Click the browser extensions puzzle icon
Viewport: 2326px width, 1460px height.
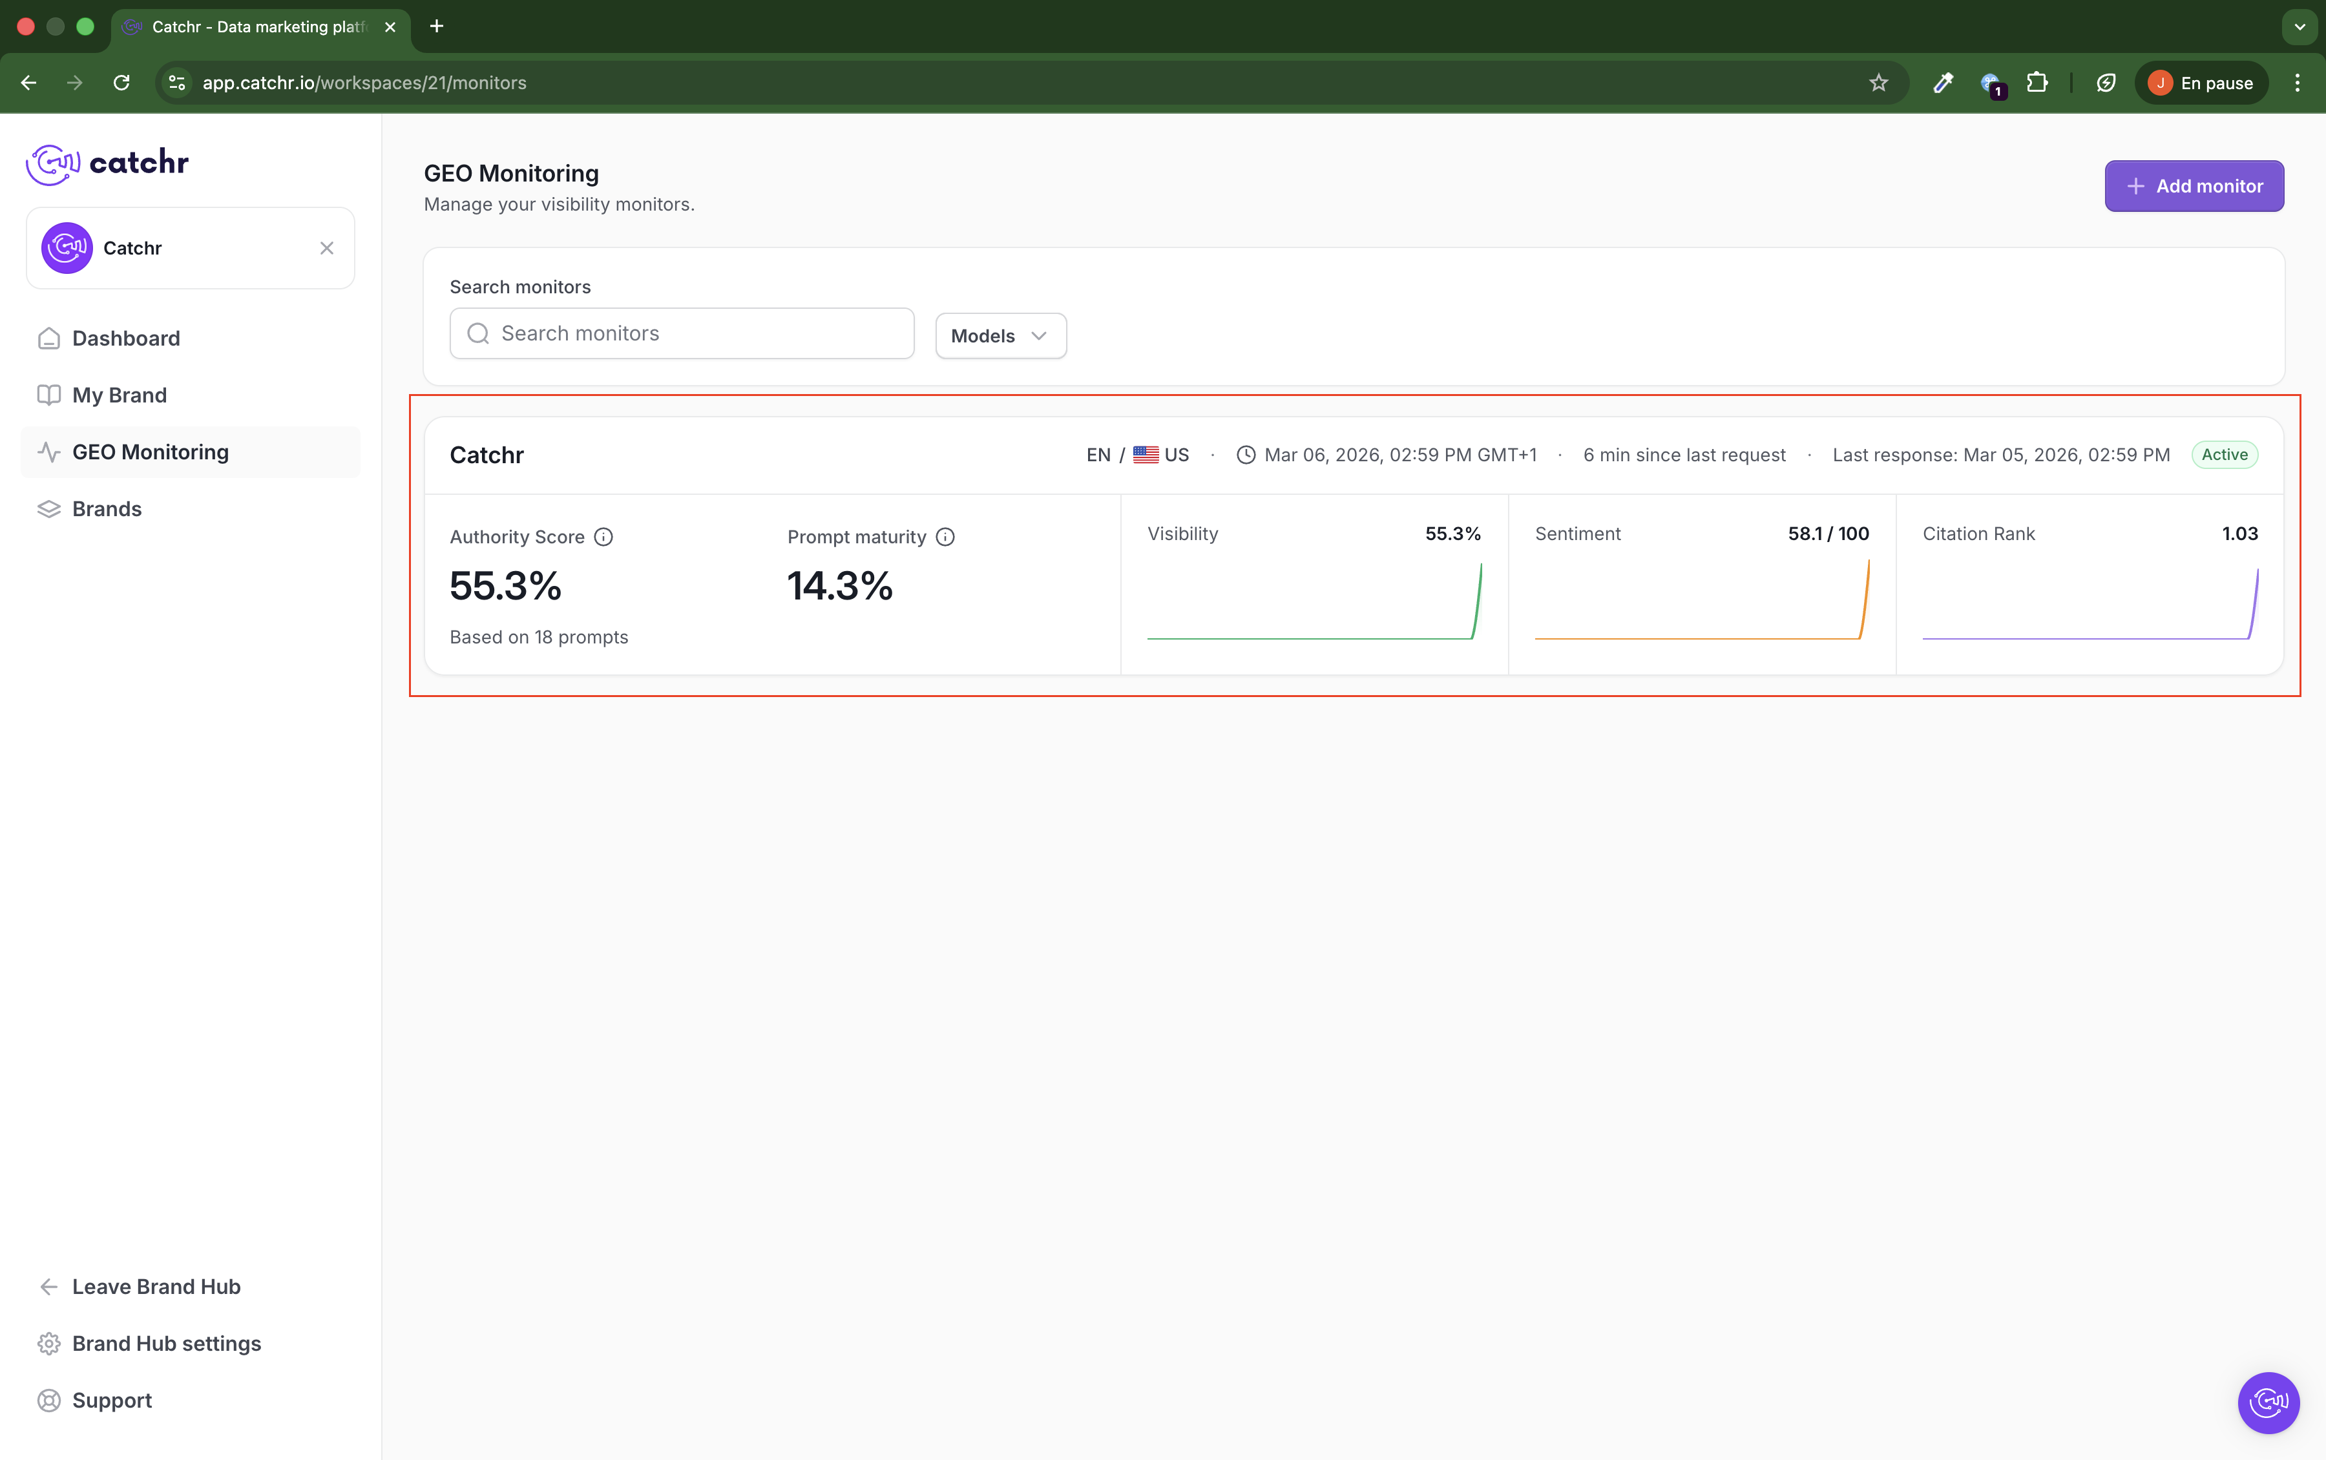[2037, 83]
